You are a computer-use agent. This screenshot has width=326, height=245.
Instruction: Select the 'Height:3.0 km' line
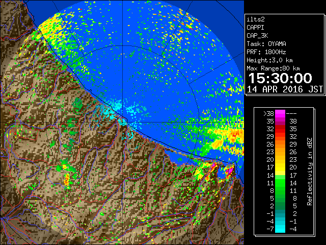point(269,60)
